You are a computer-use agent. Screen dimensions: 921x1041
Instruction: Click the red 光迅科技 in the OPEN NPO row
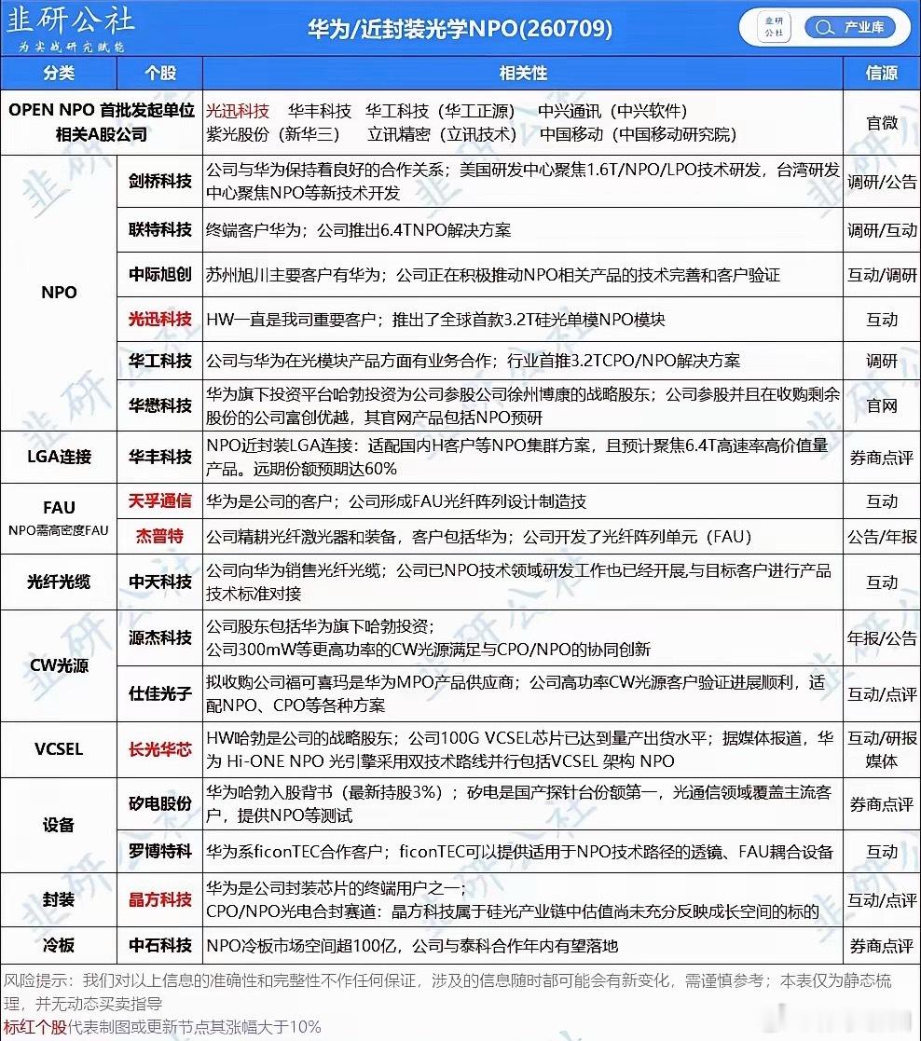pyautogui.click(x=238, y=111)
